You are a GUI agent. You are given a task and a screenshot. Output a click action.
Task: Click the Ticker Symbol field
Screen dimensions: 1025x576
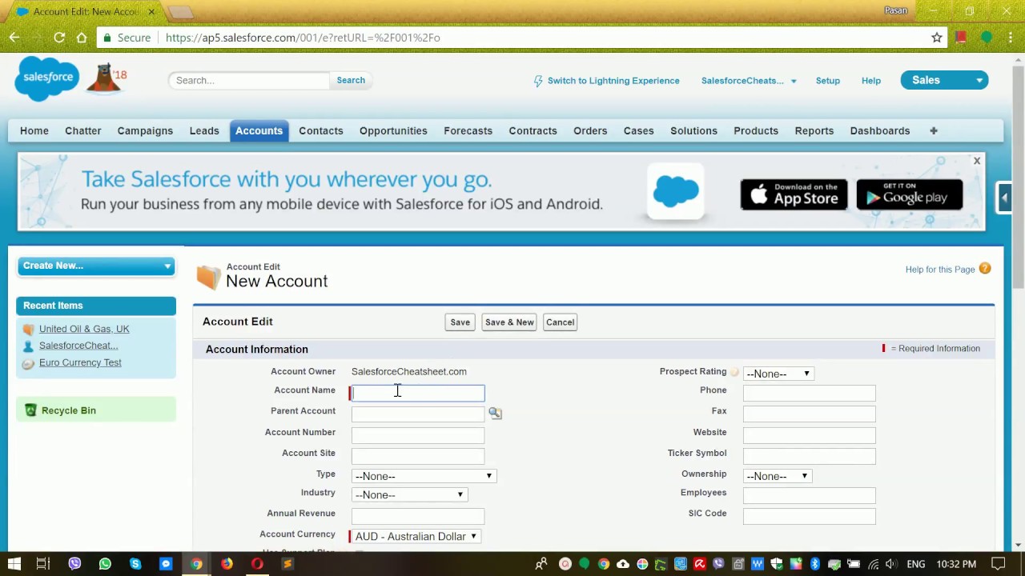(809, 456)
